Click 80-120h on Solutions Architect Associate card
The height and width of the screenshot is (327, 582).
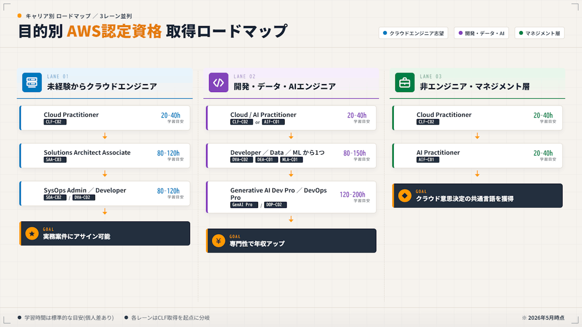[x=168, y=153]
